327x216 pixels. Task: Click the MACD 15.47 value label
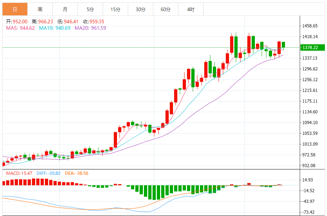coord(18,173)
